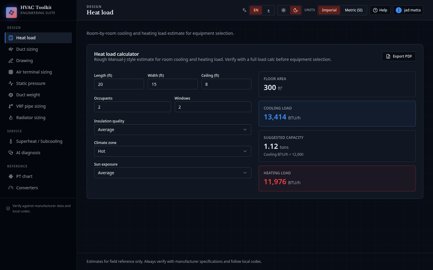Click the Radiator sizing flame icon
The height and width of the screenshot is (270, 433).
11,118
